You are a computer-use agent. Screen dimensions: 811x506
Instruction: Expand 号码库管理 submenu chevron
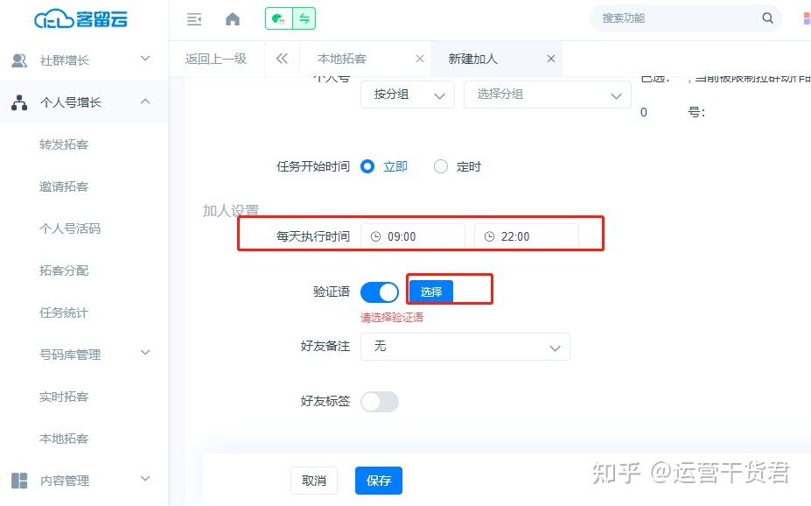(x=145, y=353)
